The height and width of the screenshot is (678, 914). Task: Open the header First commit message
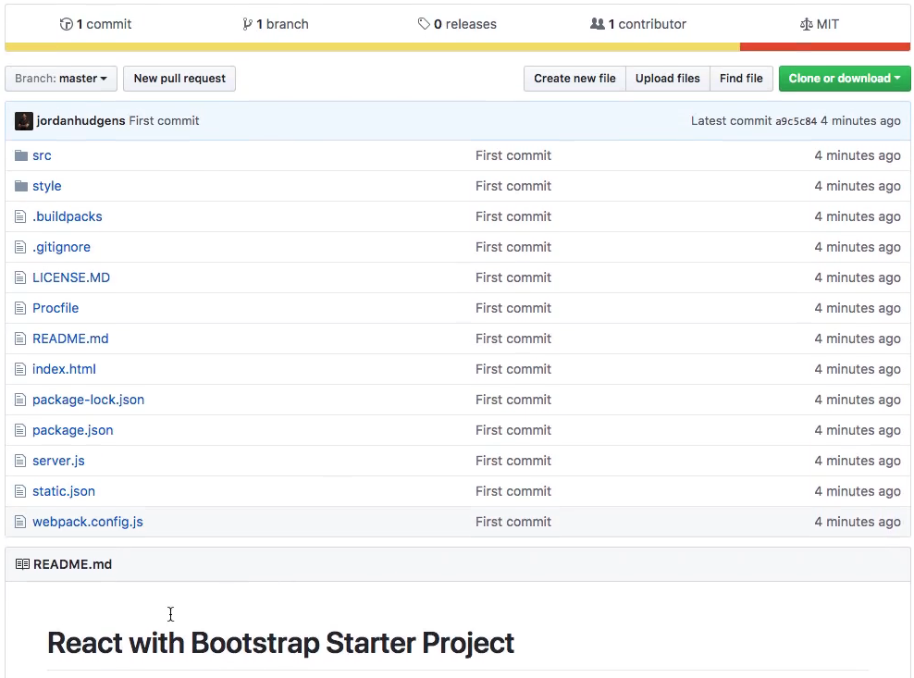click(164, 120)
